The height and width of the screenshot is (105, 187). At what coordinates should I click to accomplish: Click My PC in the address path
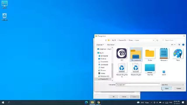coord(114,40)
